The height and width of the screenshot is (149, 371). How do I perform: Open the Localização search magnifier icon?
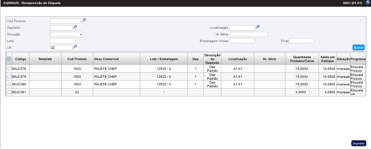pyautogui.click(x=257, y=27)
